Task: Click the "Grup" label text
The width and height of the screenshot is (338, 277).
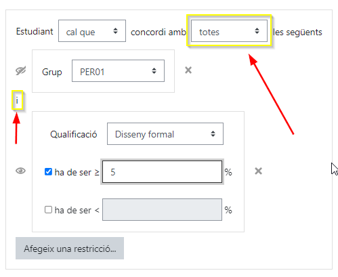Action: (52, 72)
